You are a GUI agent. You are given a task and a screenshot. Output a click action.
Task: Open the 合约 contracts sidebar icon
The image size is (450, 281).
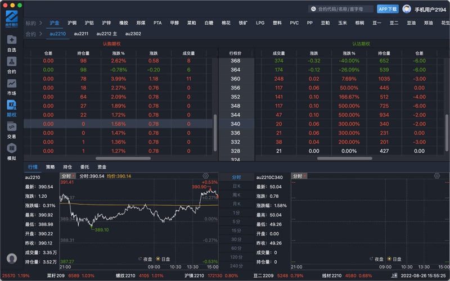[11, 65]
